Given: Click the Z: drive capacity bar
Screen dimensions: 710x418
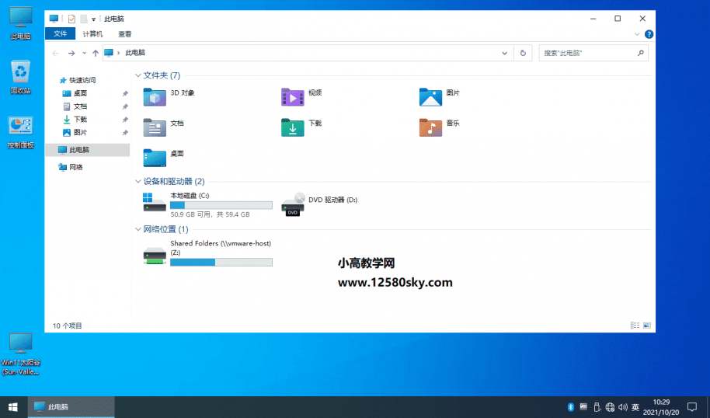Looking at the screenshot, I should pyautogui.click(x=221, y=262).
